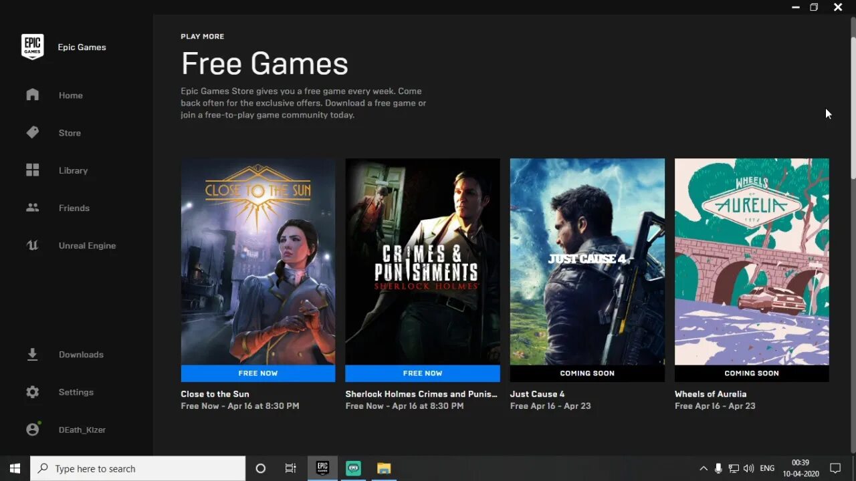Select the Unreal Engine label
856x481 pixels.
click(x=87, y=245)
